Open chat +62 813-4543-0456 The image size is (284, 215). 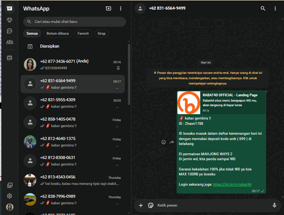pos(73,180)
